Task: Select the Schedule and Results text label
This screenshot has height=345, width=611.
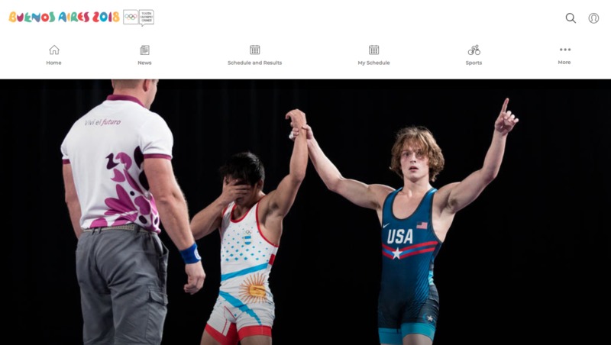Action: (255, 63)
